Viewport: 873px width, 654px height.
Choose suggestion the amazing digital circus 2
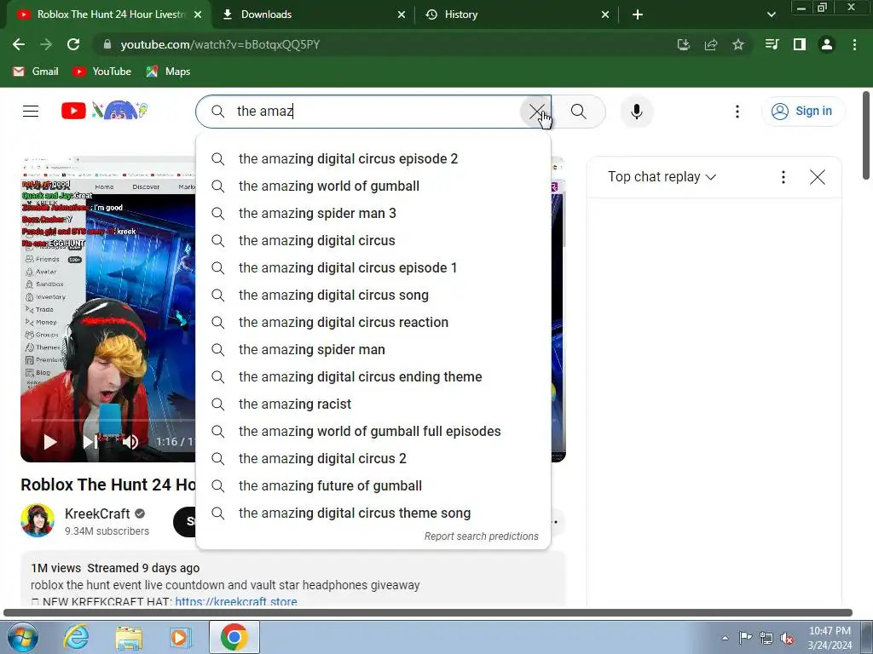[x=373, y=459]
